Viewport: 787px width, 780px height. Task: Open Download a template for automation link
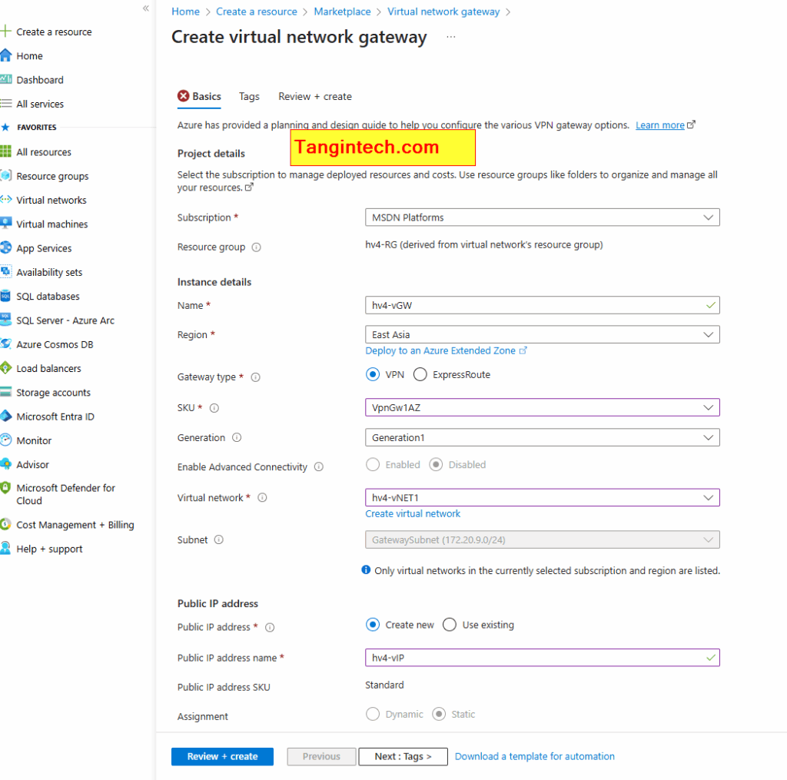(x=535, y=756)
